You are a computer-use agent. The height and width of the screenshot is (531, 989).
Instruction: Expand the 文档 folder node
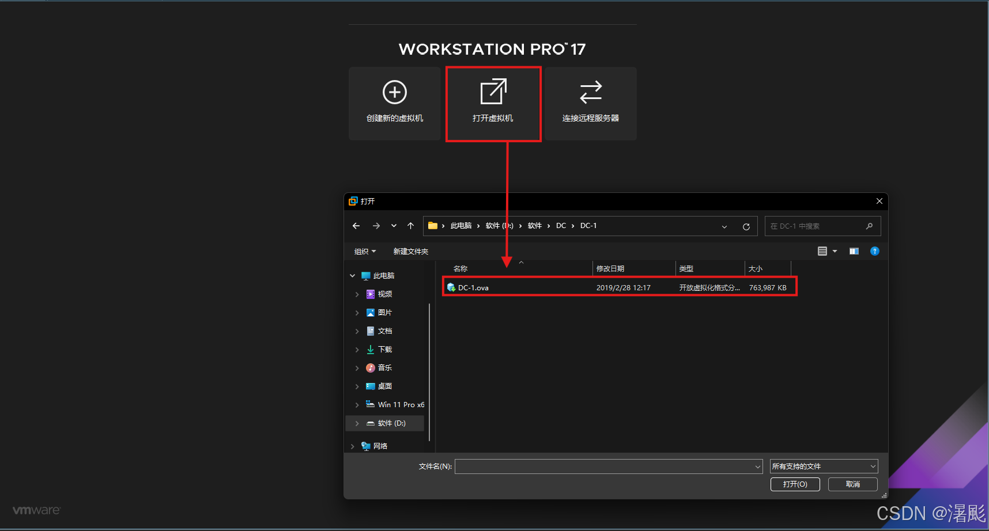[x=357, y=331]
